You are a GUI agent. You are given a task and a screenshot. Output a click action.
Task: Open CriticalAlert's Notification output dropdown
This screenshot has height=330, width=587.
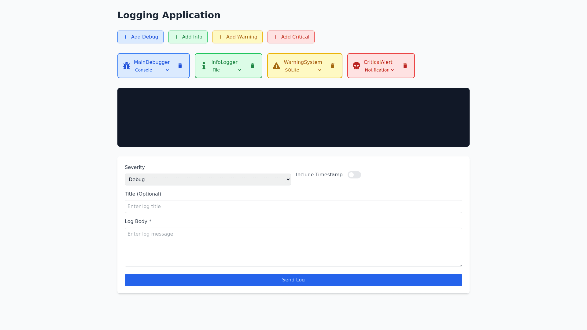click(x=379, y=70)
